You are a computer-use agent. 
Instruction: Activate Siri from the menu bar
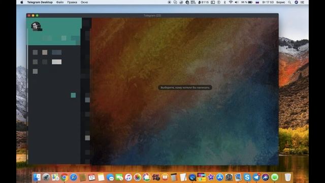297,2
